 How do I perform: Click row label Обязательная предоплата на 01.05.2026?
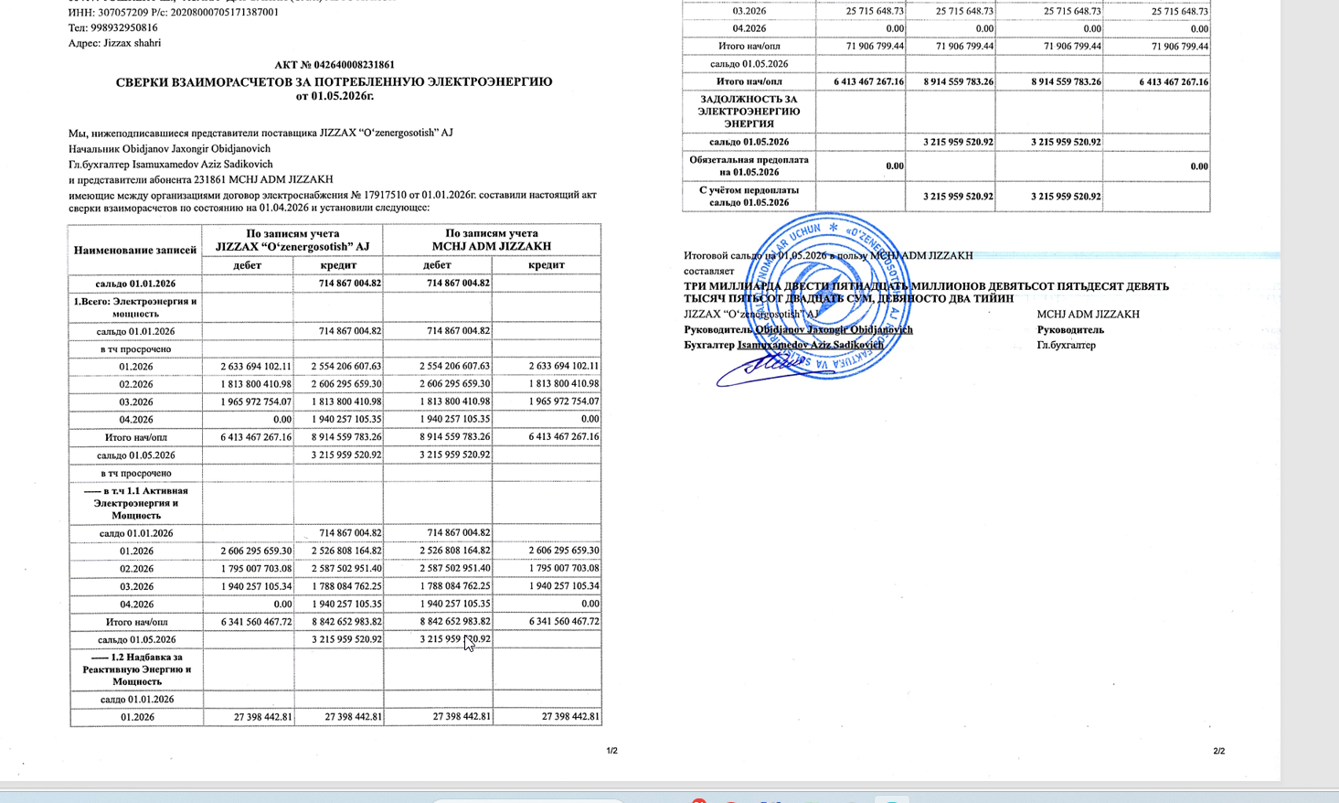point(749,166)
